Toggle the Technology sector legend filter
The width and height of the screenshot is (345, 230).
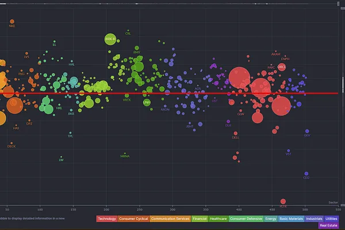106,219
